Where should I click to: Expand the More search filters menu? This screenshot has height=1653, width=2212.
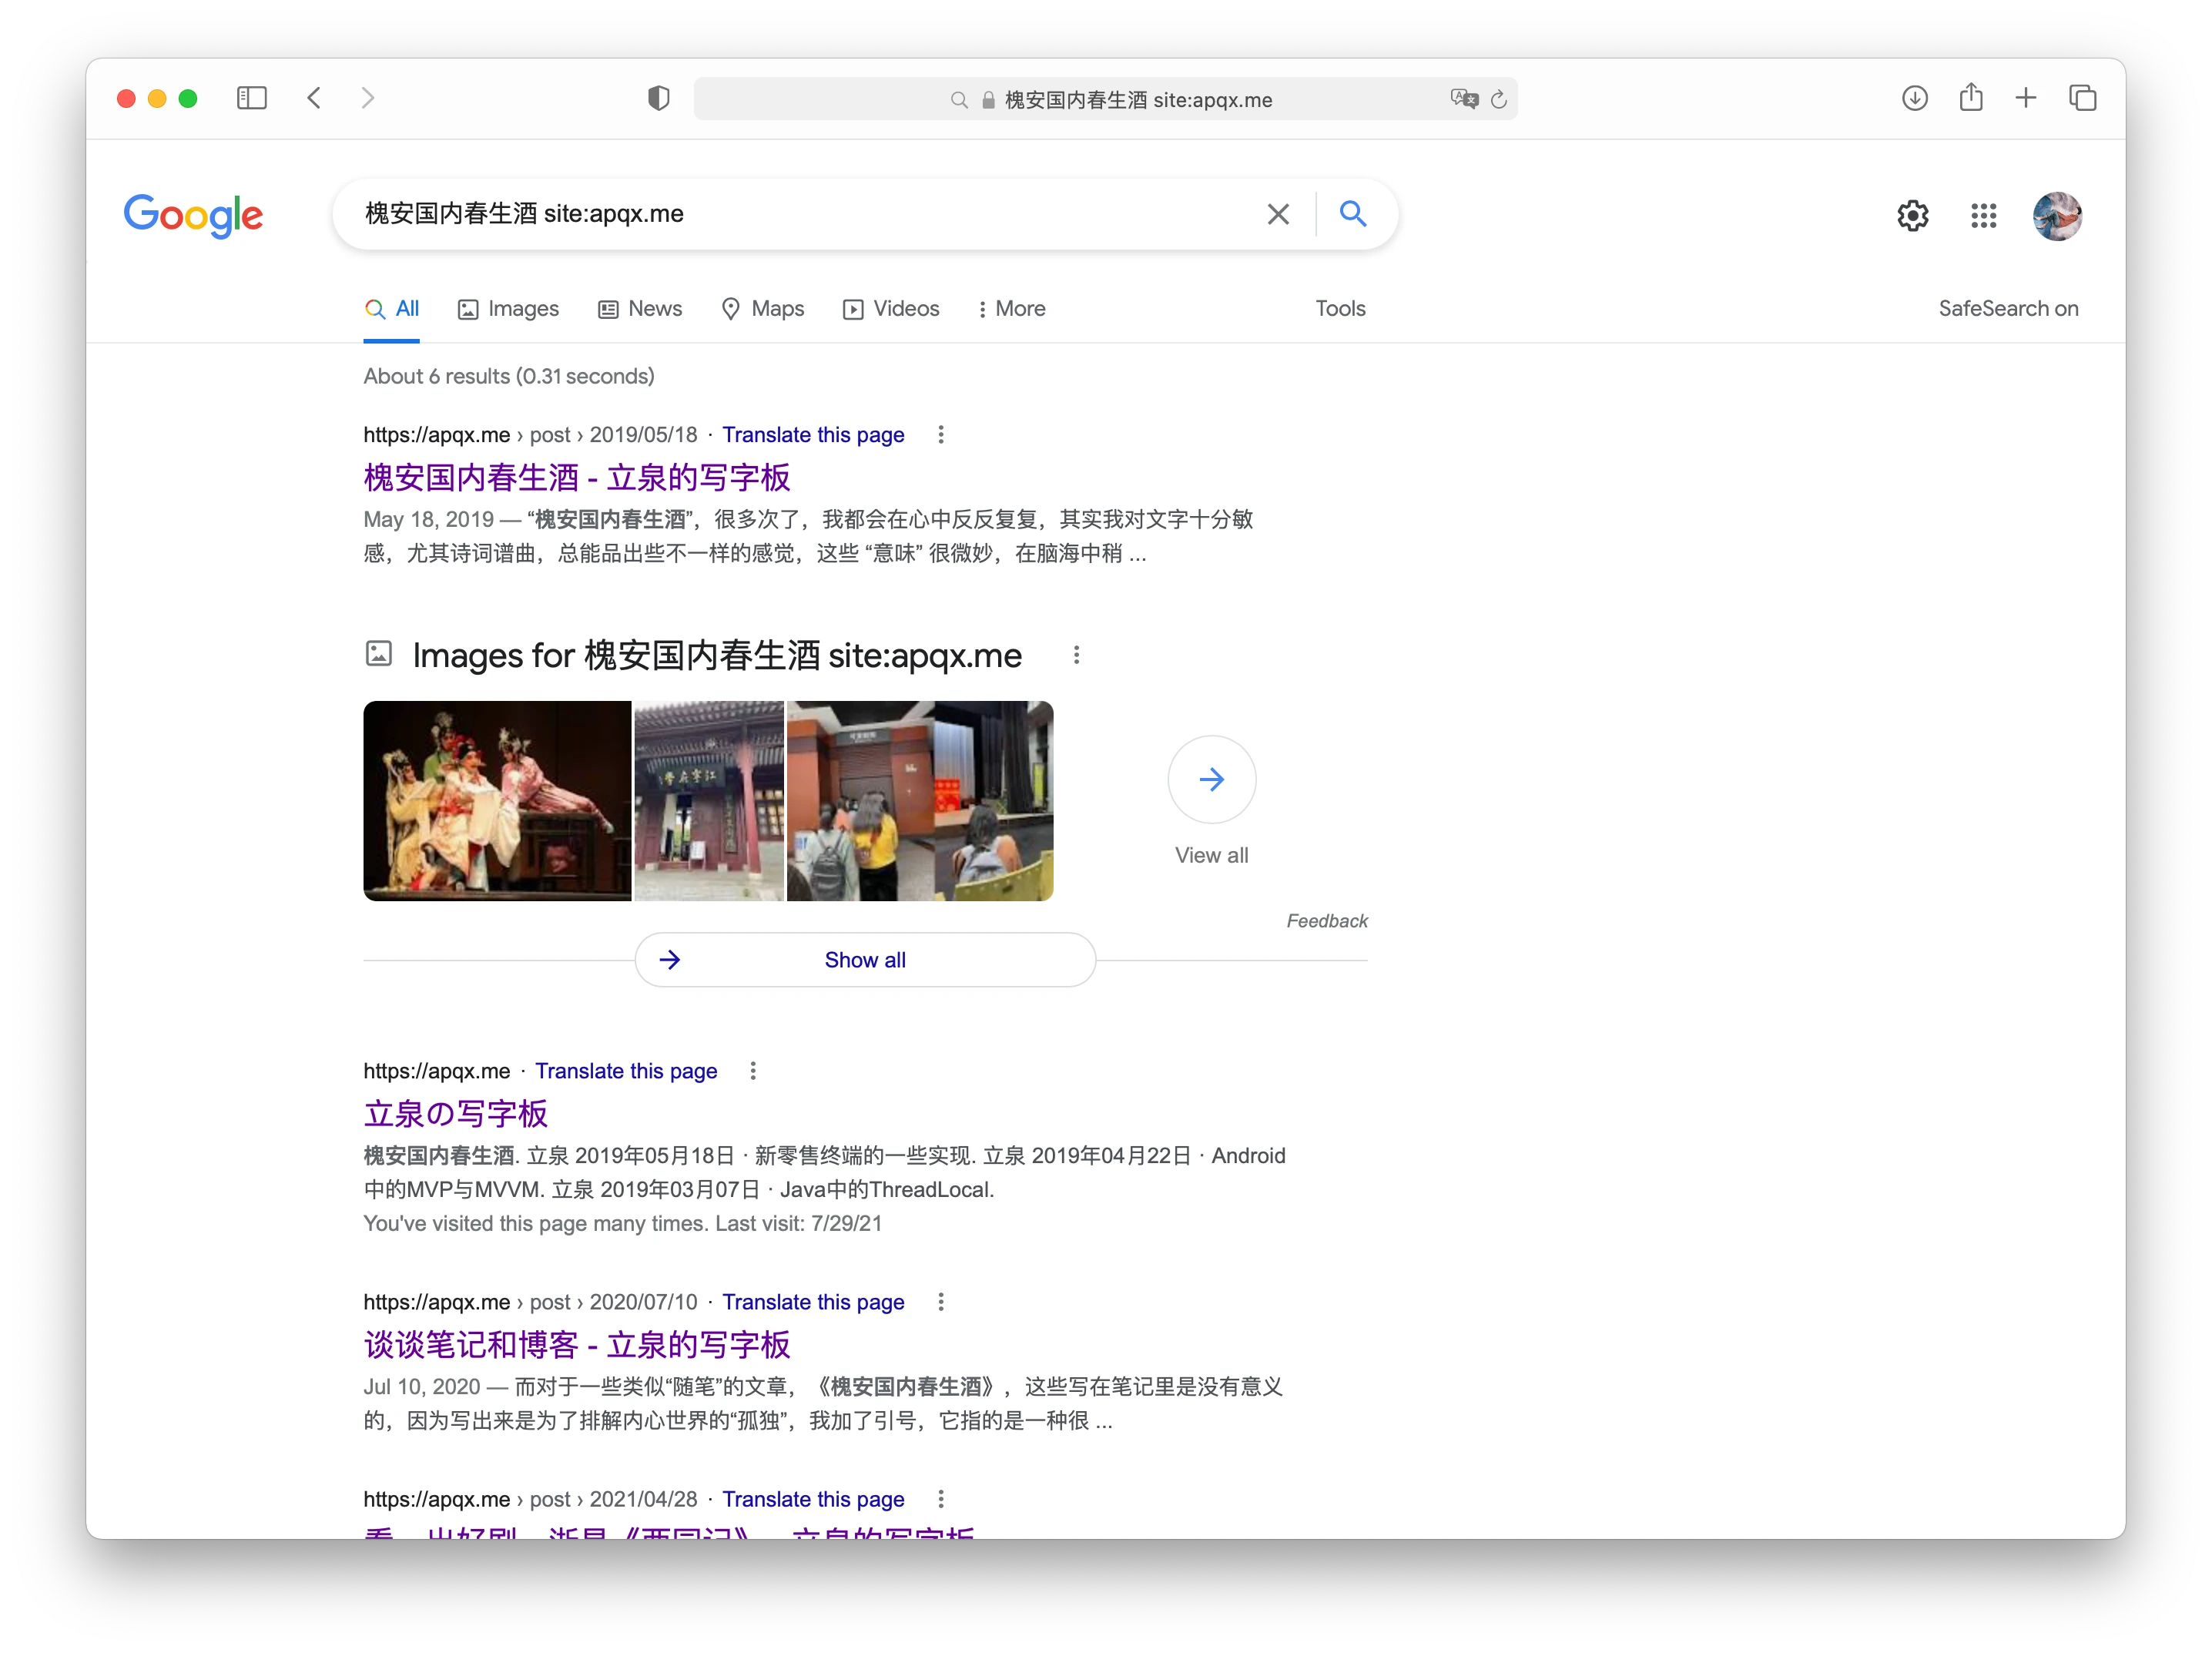click(1011, 309)
